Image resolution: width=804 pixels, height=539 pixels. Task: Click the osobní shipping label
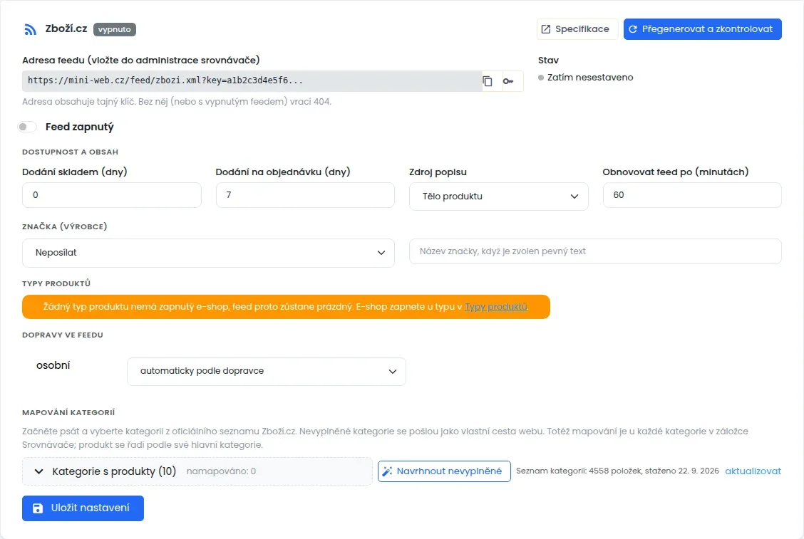click(x=53, y=365)
